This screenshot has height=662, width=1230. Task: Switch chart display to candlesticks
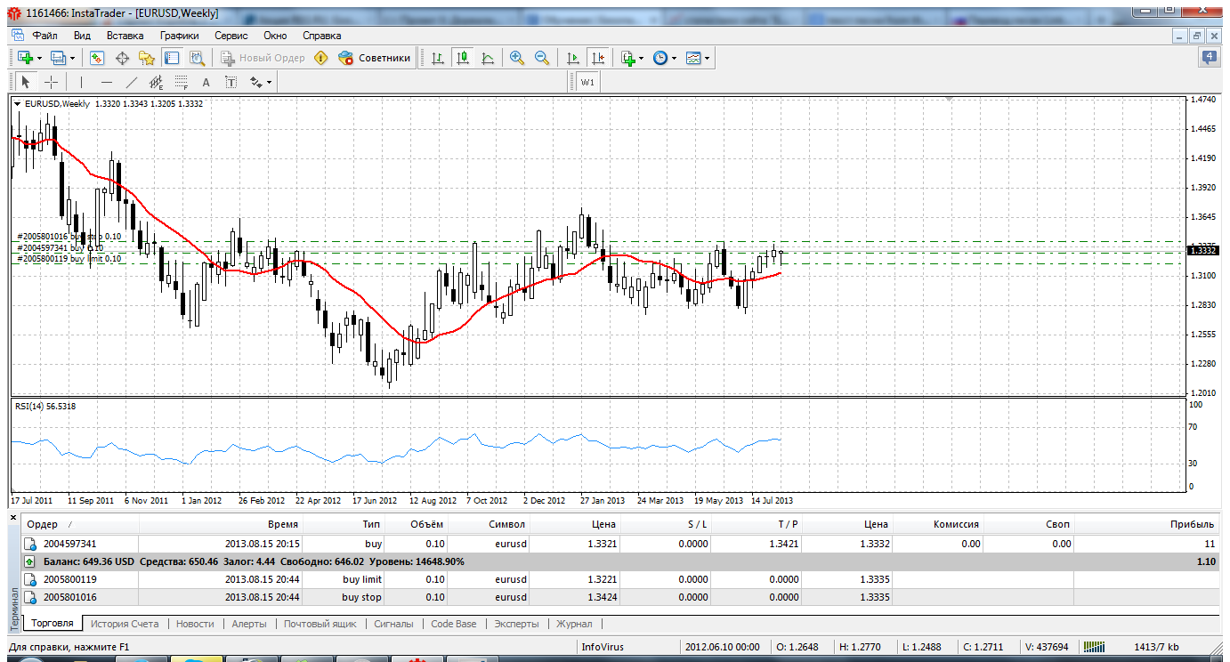[x=462, y=58]
